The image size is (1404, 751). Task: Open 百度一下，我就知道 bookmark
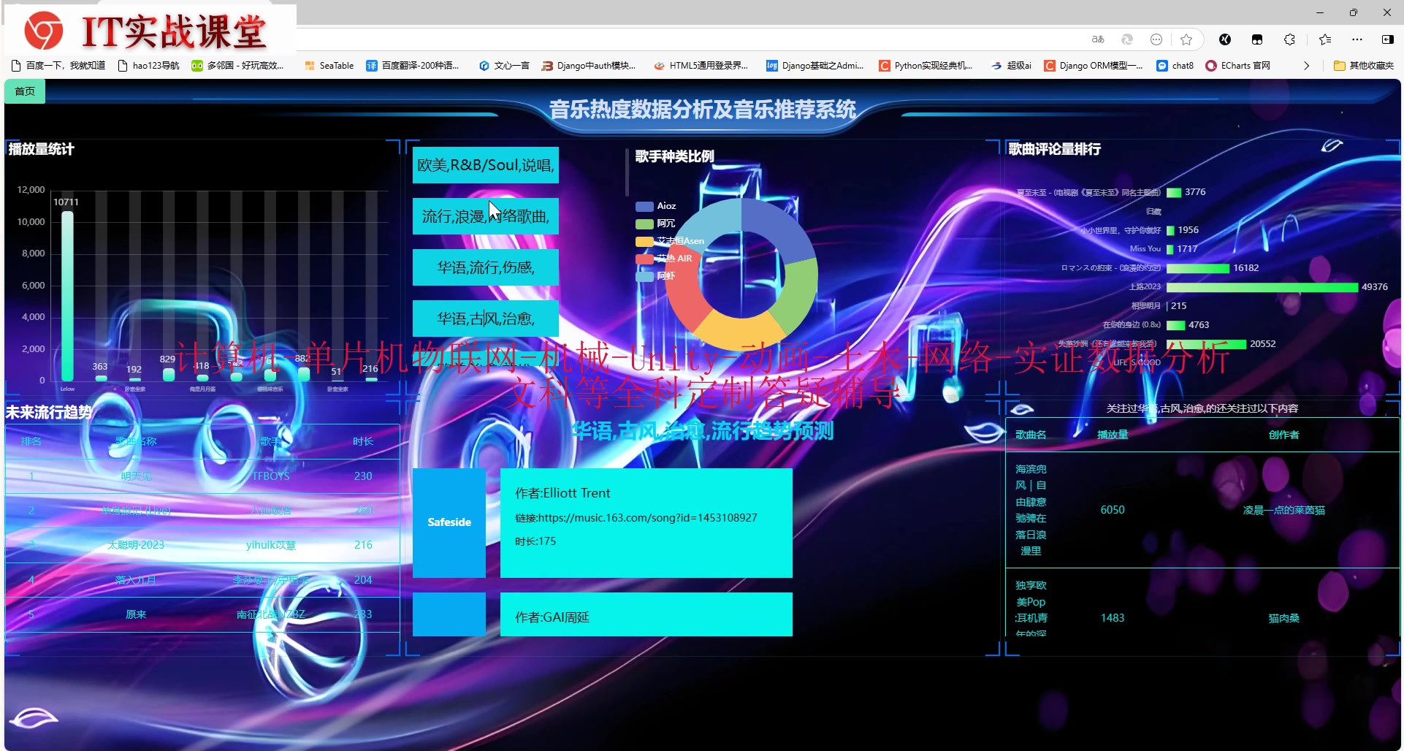(x=58, y=66)
